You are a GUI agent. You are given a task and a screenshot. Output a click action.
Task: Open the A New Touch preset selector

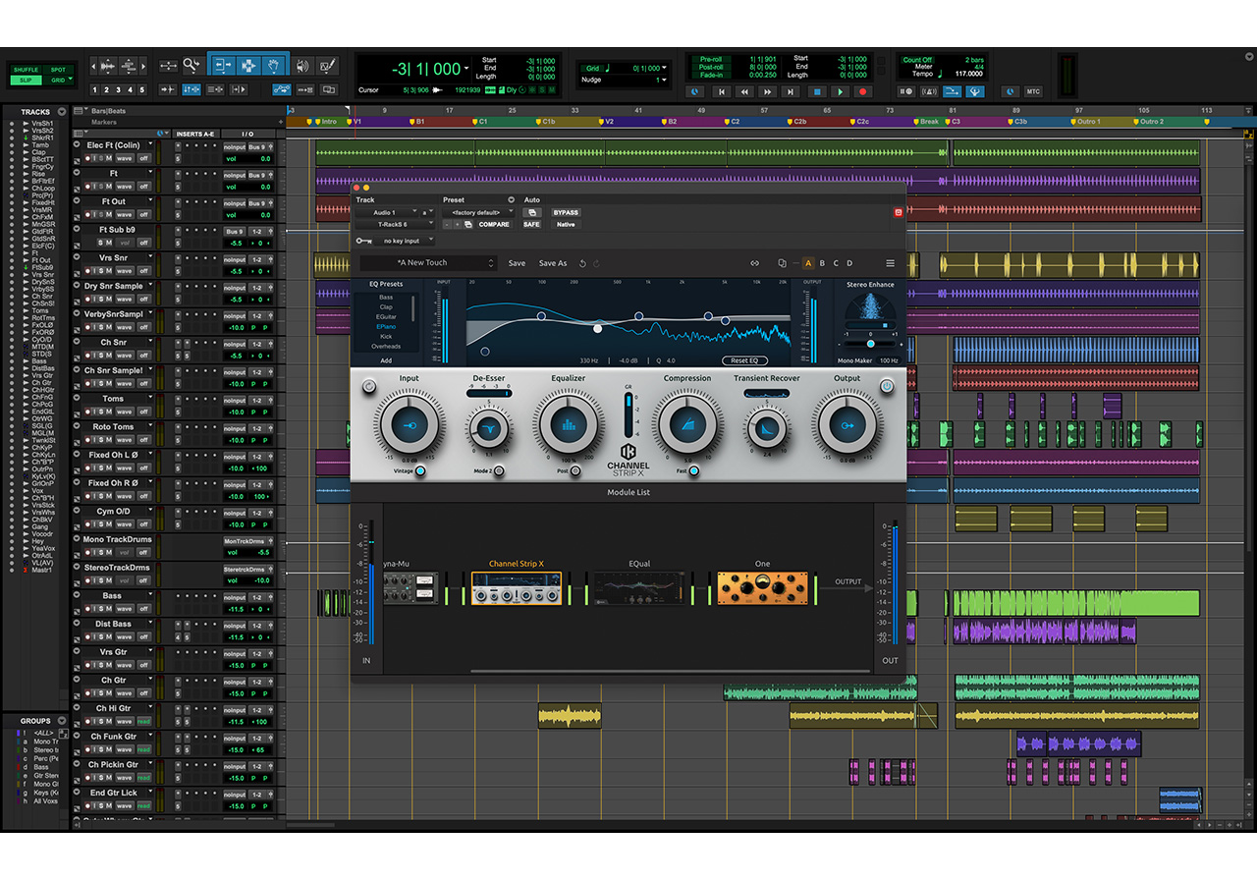click(428, 263)
